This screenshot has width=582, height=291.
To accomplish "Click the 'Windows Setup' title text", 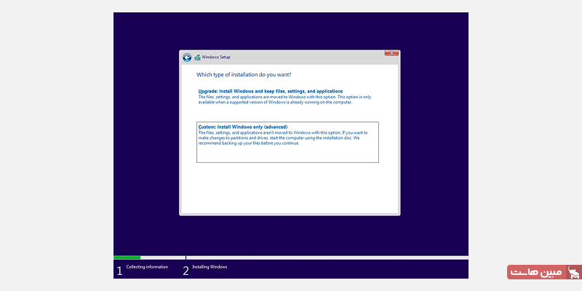I will pyautogui.click(x=216, y=57).
